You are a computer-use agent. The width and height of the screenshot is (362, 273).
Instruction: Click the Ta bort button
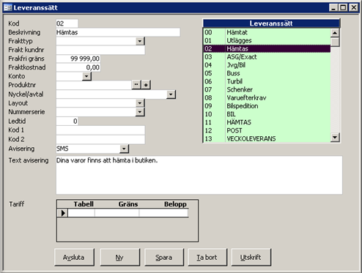tap(207, 257)
